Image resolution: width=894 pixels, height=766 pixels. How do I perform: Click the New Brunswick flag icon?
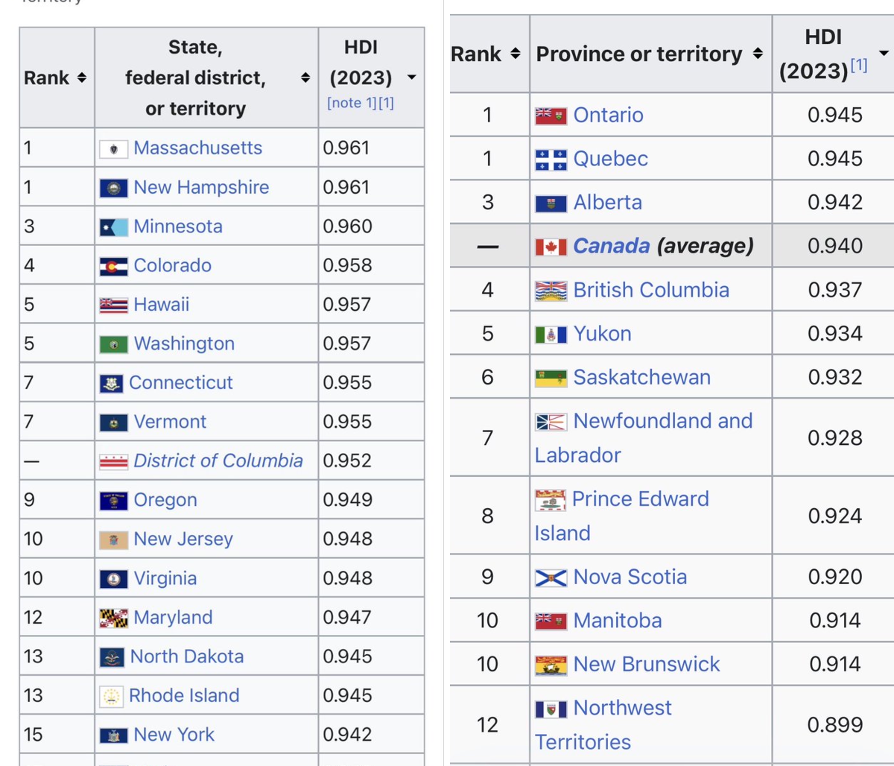pos(551,665)
